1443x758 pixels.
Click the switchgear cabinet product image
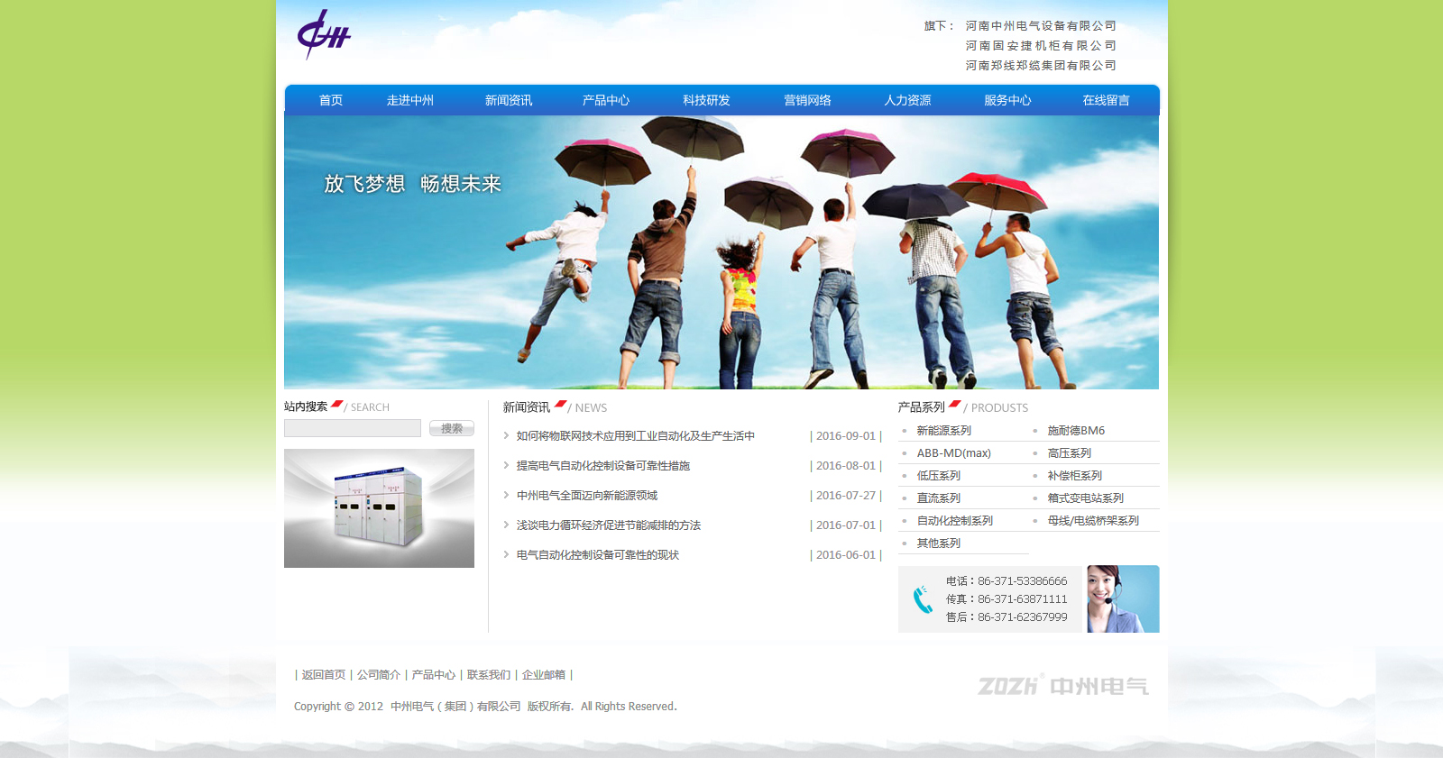[379, 508]
